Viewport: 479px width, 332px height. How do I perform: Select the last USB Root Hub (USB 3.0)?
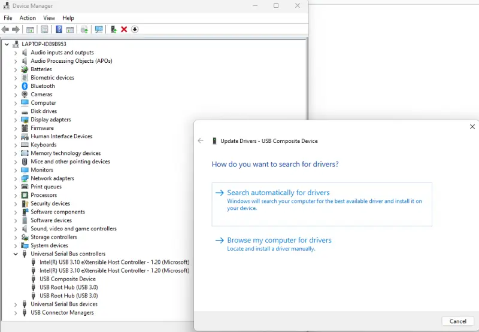pos(68,296)
